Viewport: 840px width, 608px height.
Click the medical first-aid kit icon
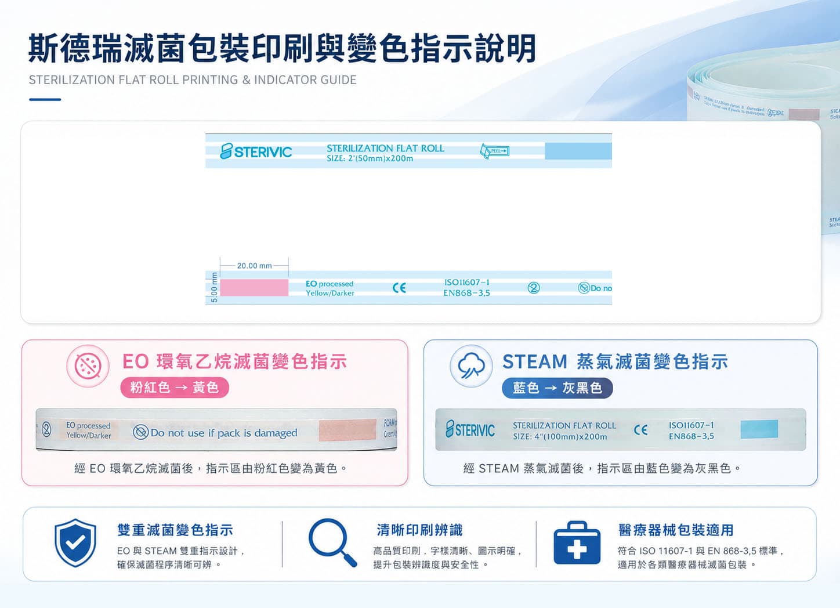[577, 543]
